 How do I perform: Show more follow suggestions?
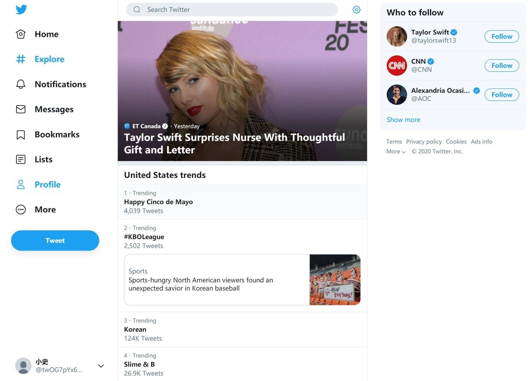pos(403,119)
